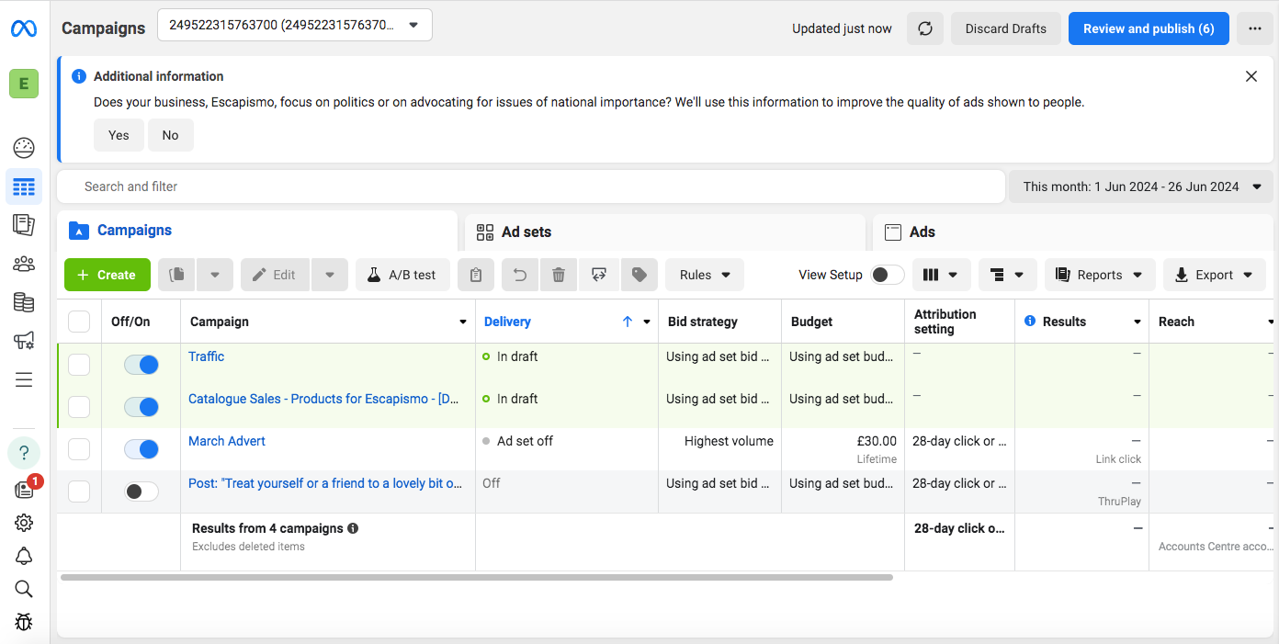
Task: Tick the March Advert row checkbox
Action: [x=79, y=449]
